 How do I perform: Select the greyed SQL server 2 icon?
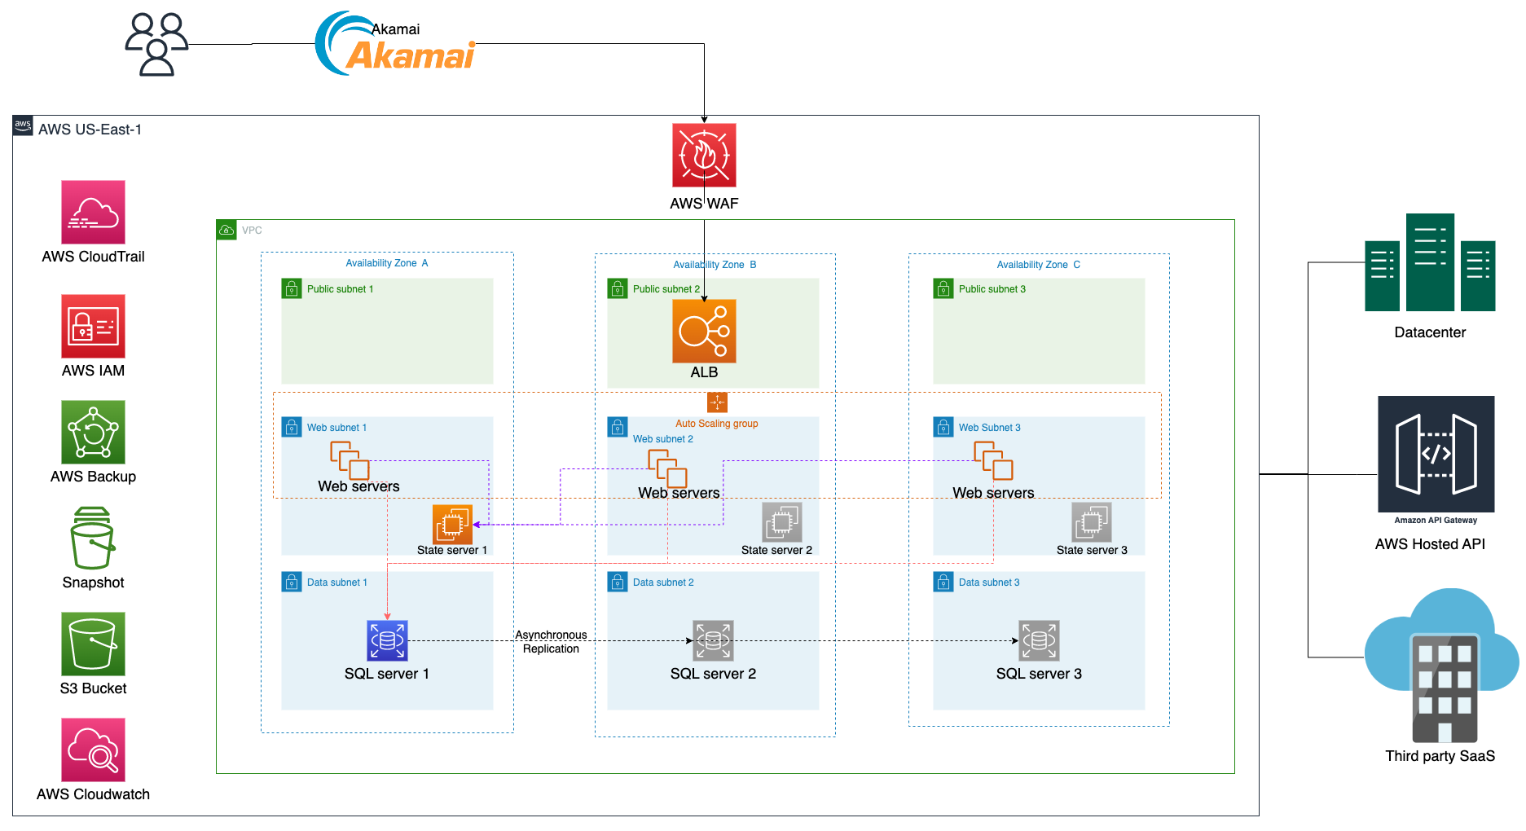713,640
